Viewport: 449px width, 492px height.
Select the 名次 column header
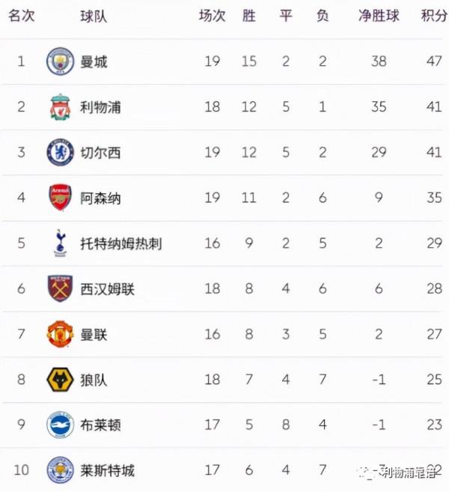coord(22,16)
